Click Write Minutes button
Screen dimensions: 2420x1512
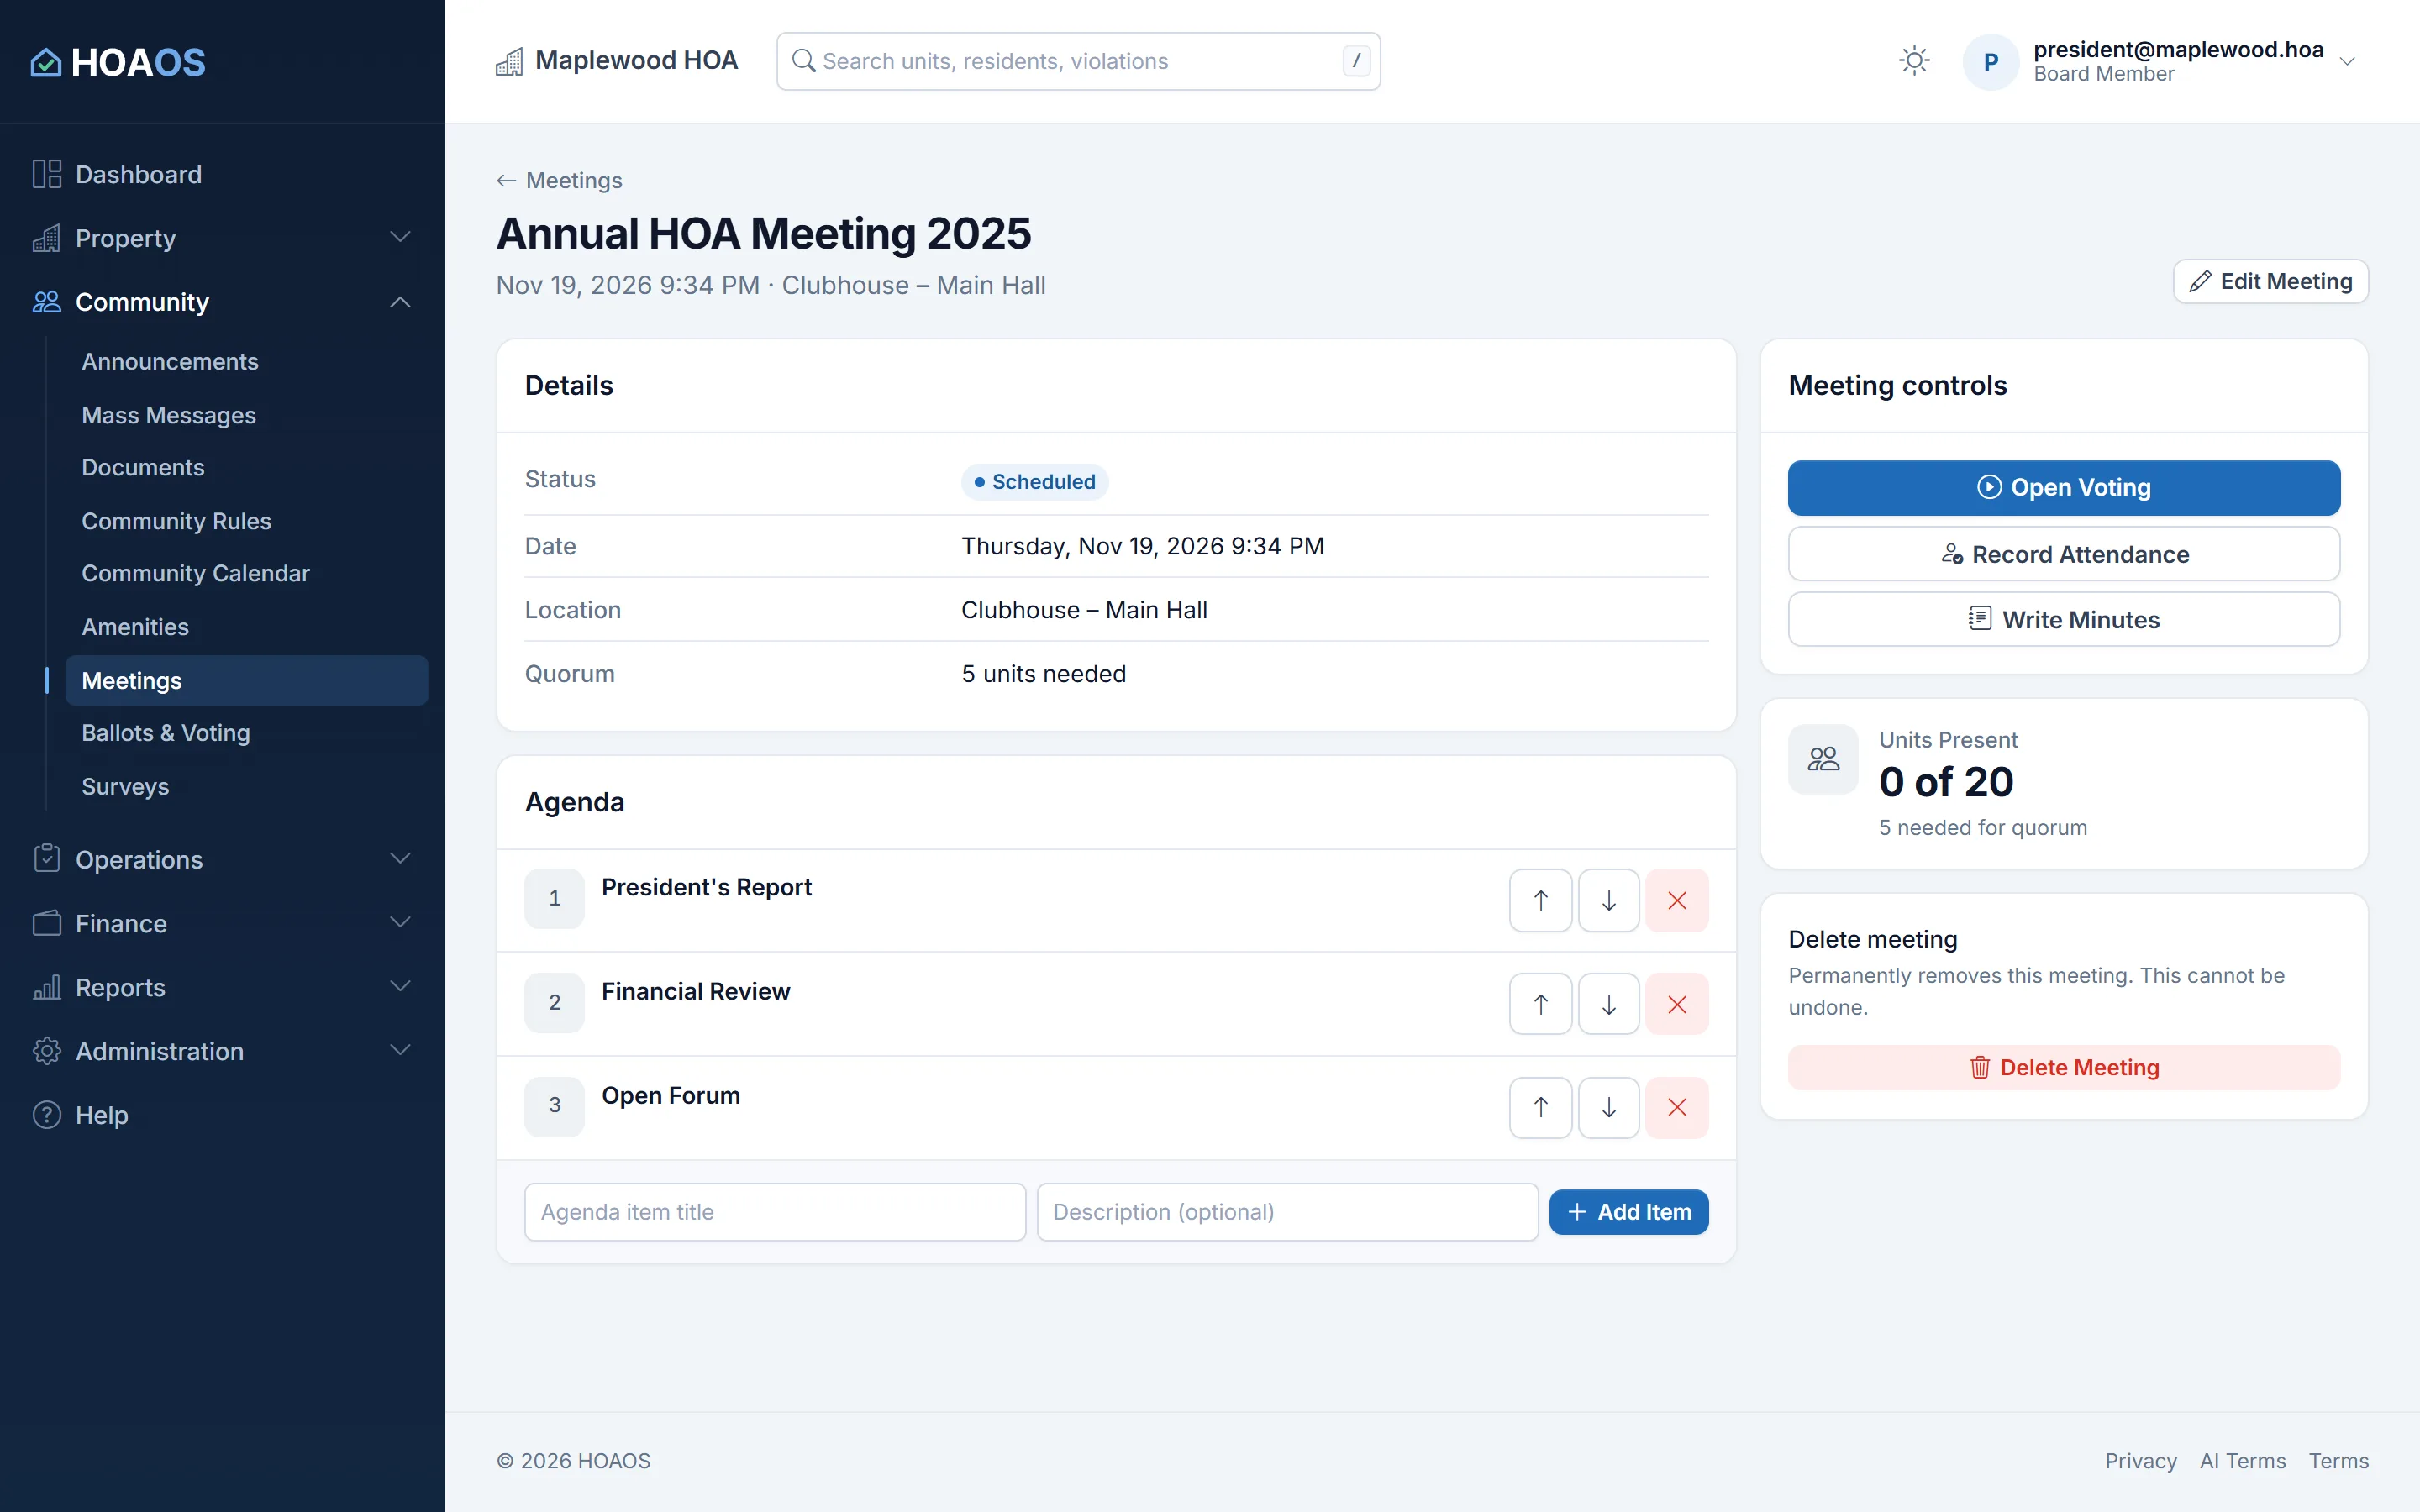pos(2063,620)
